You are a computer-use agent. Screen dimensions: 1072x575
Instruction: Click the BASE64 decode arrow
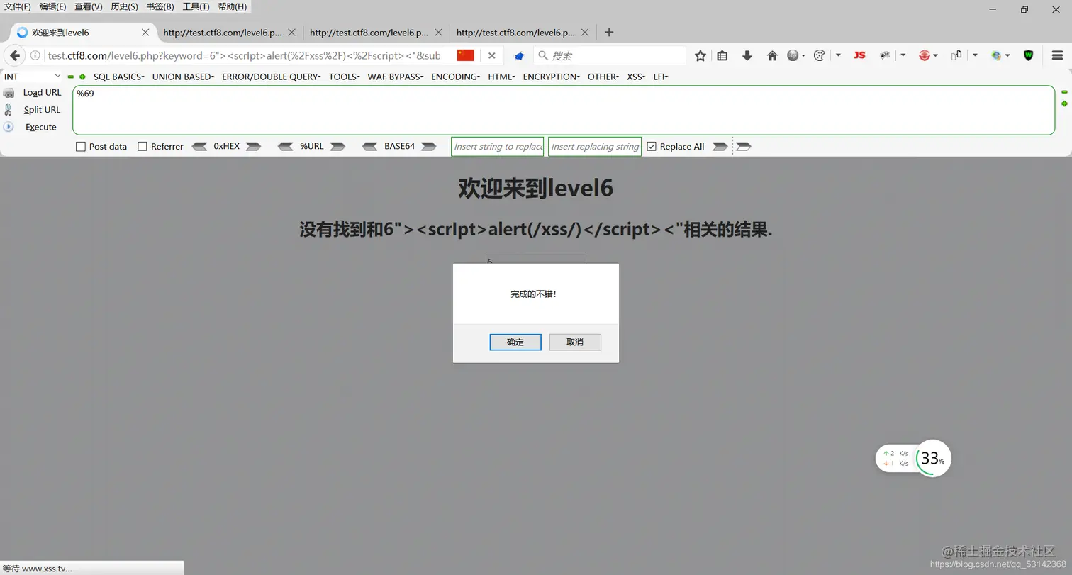click(x=370, y=146)
